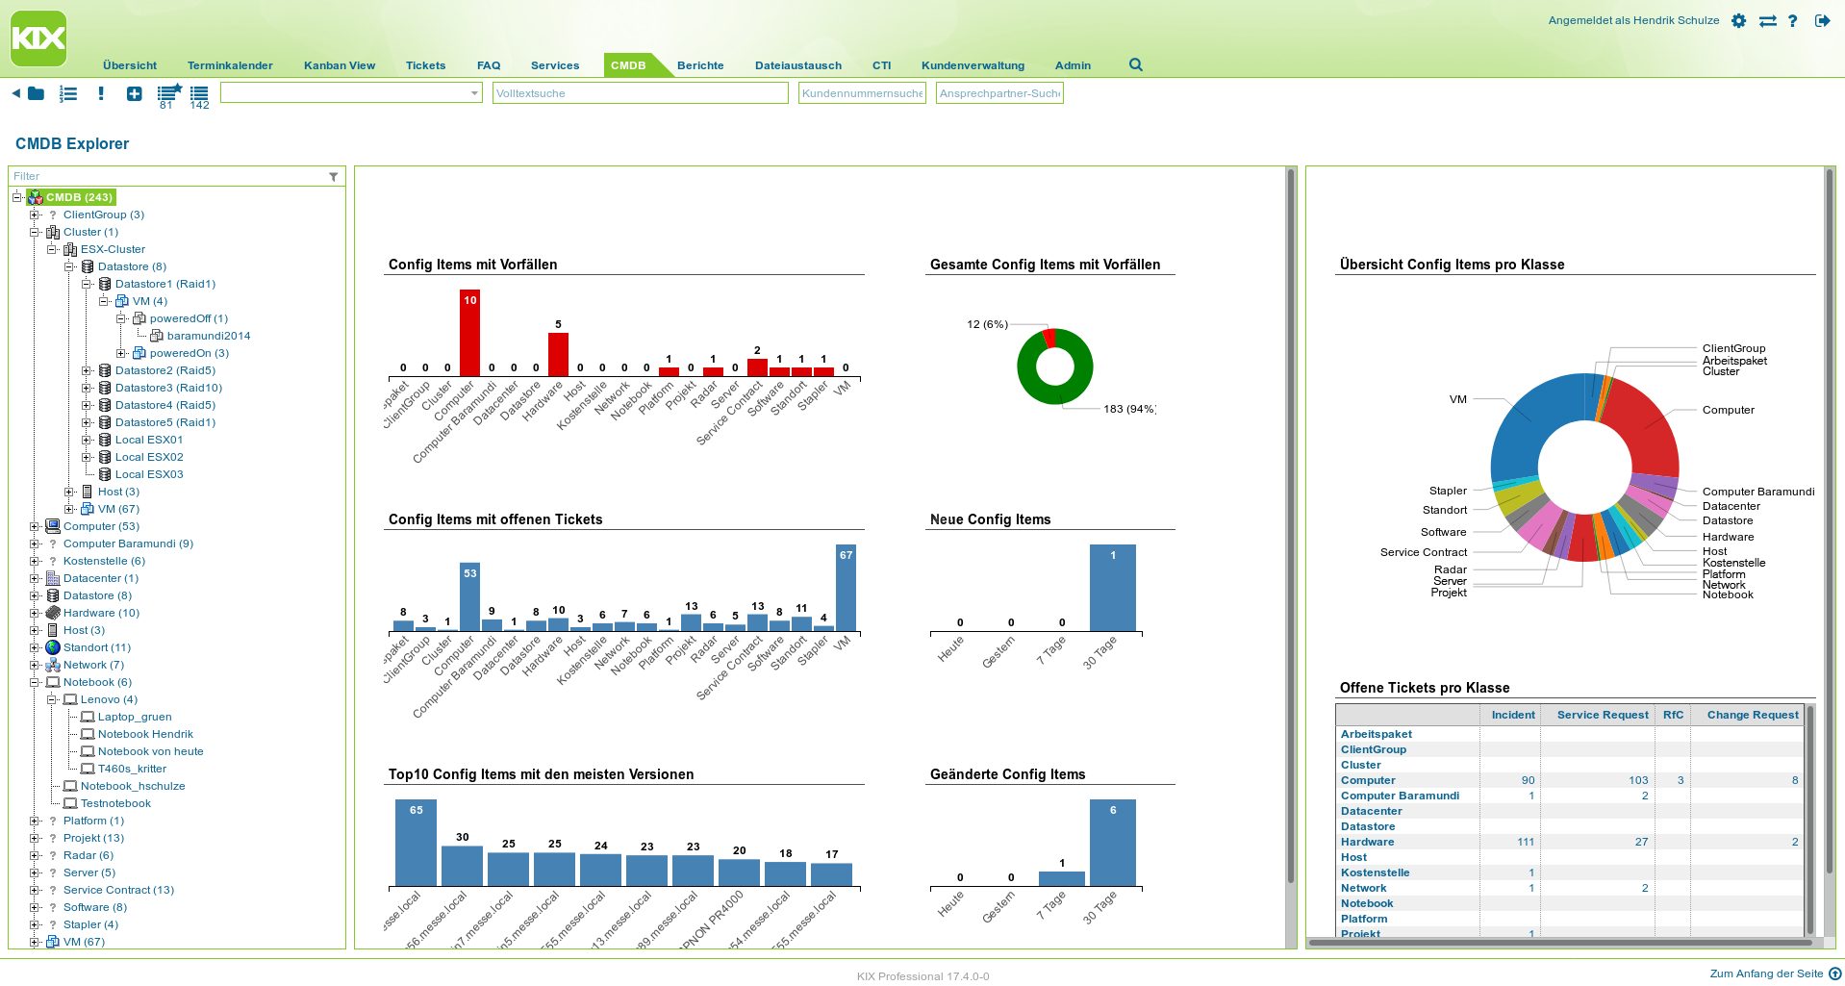Open the list icon showing 142
Screen dimensions: 1845x986
(x=199, y=94)
